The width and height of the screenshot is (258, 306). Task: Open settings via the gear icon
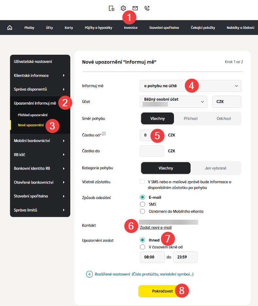pyautogui.click(x=123, y=8)
